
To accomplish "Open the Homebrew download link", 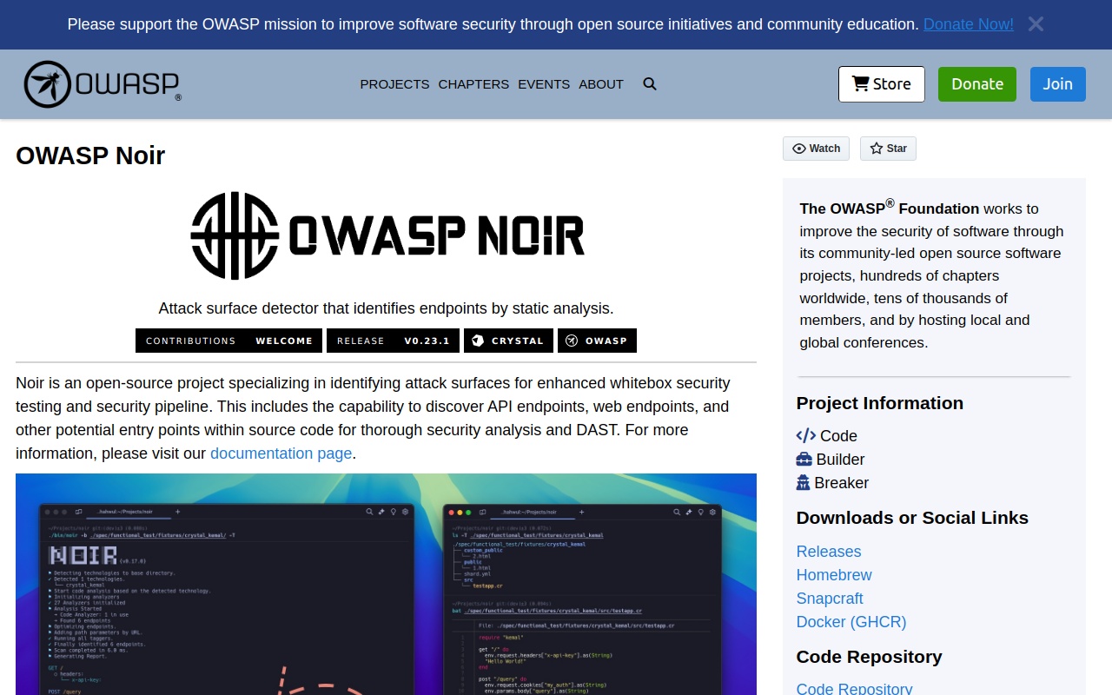I will point(833,575).
